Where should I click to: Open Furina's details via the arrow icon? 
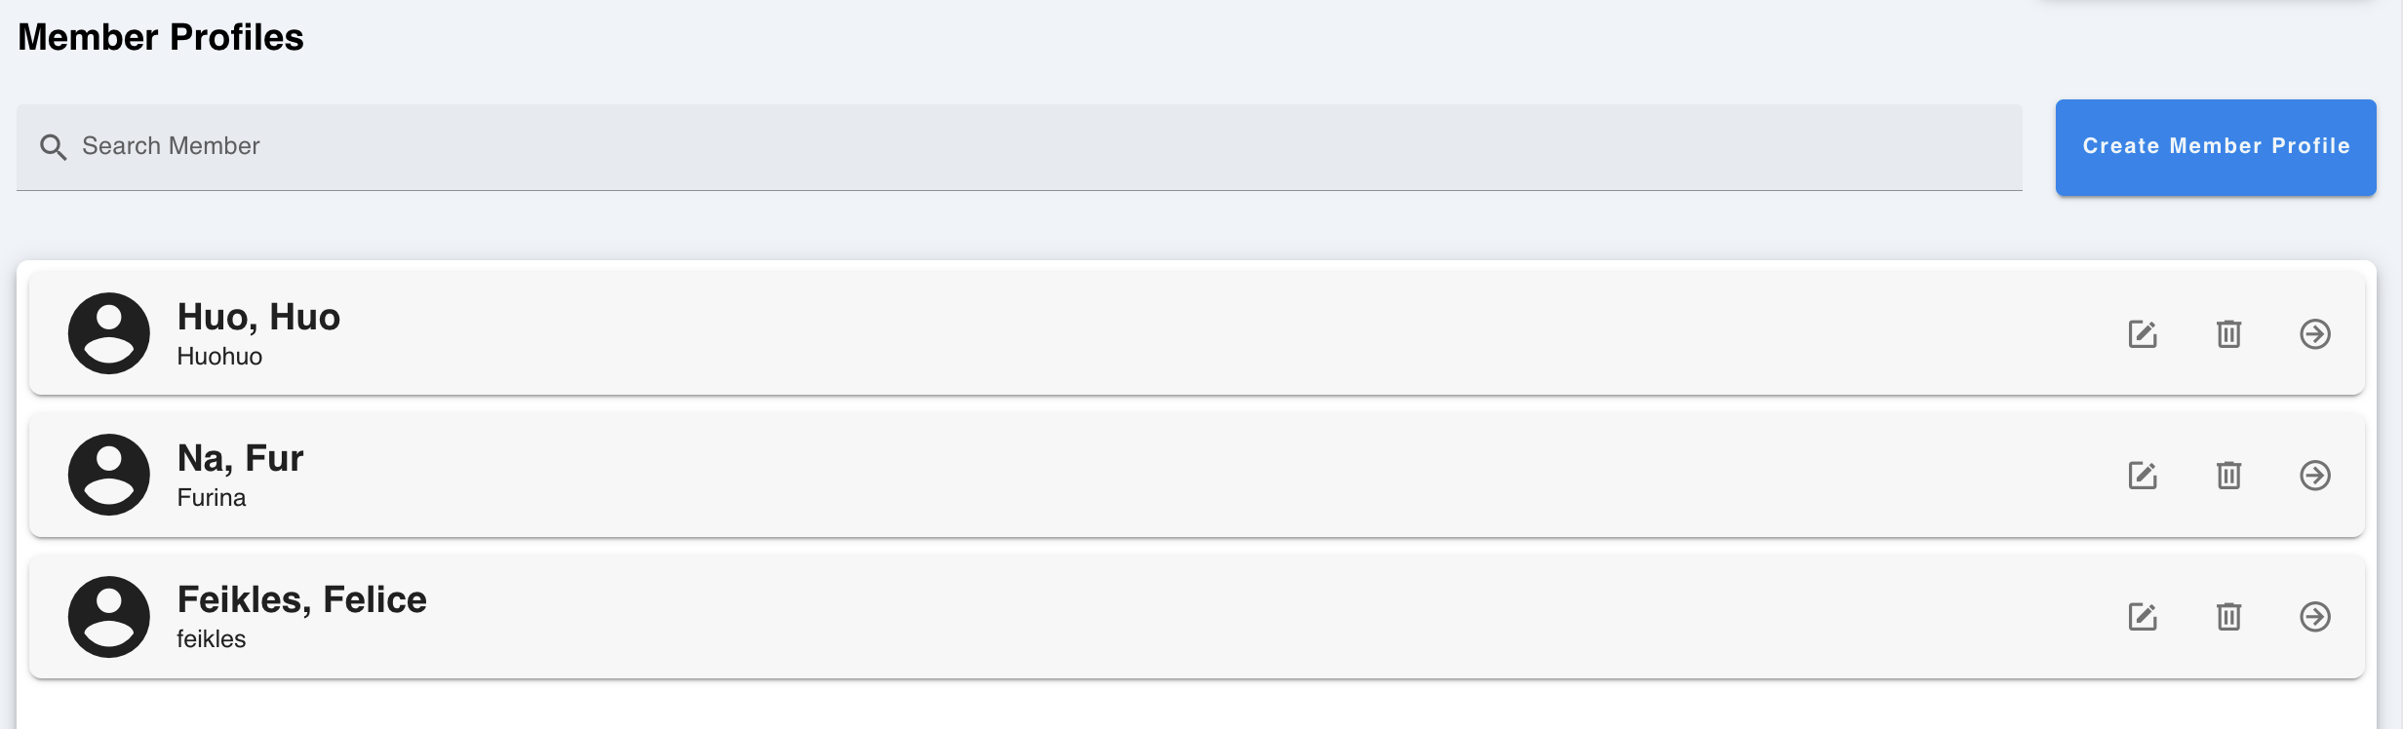(2315, 476)
